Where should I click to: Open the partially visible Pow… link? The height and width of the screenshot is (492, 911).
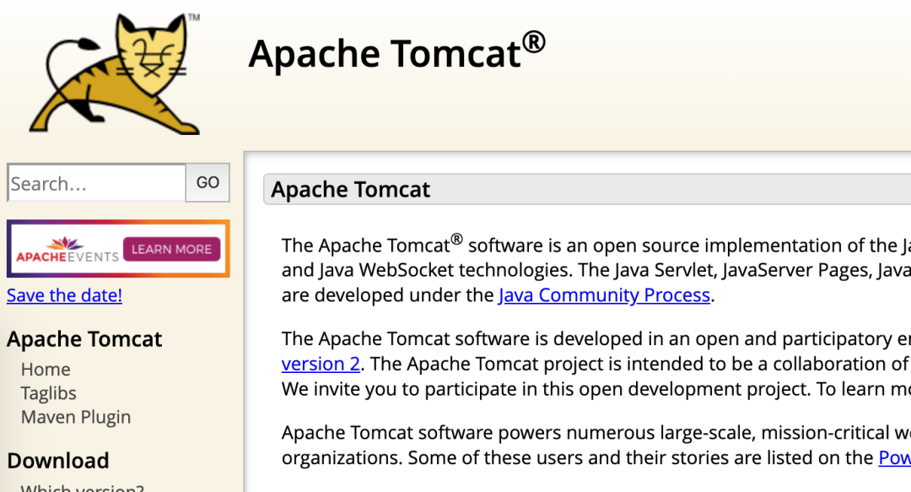pyautogui.click(x=894, y=458)
